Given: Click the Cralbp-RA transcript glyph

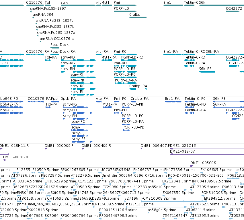Looking at the screenshot, I should point(138,89).
